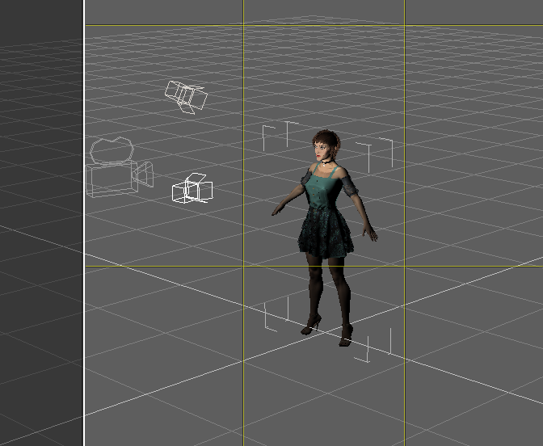Click the figure's head

click(326, 146)
